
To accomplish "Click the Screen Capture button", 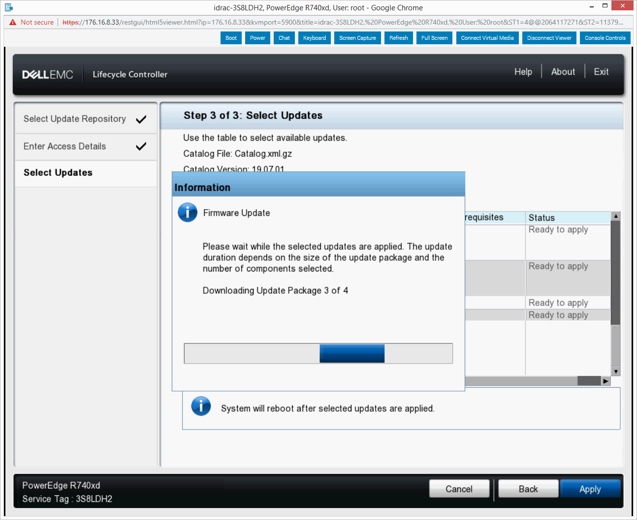I will tap(357, 38).
